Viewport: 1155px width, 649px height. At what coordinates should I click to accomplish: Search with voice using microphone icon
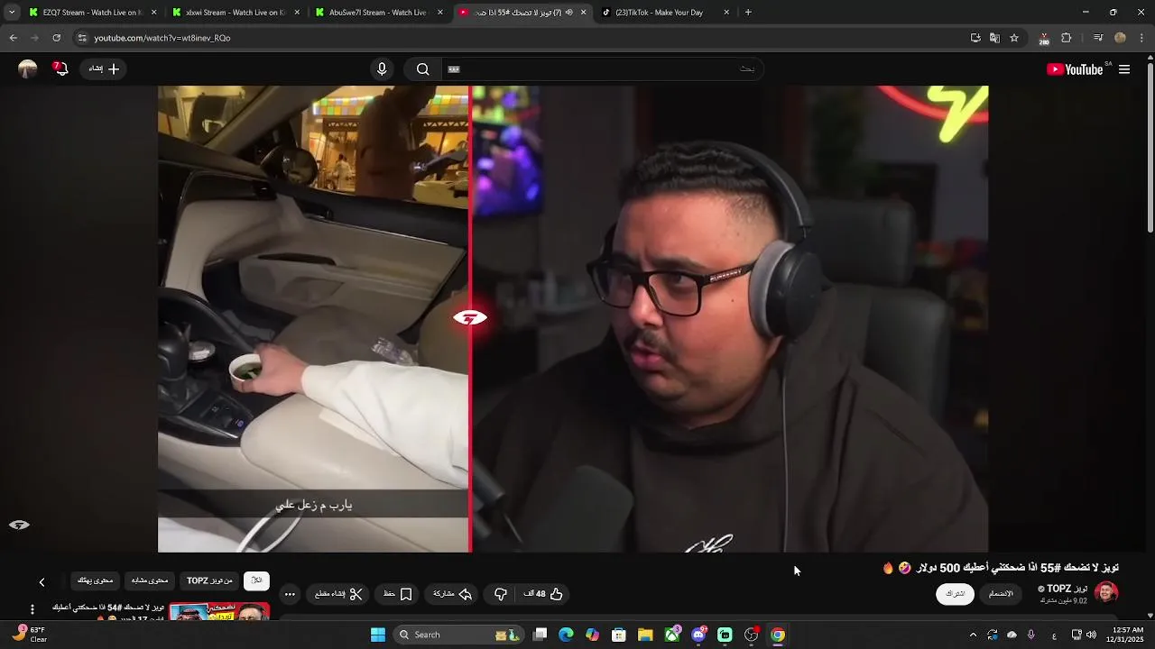382,69
